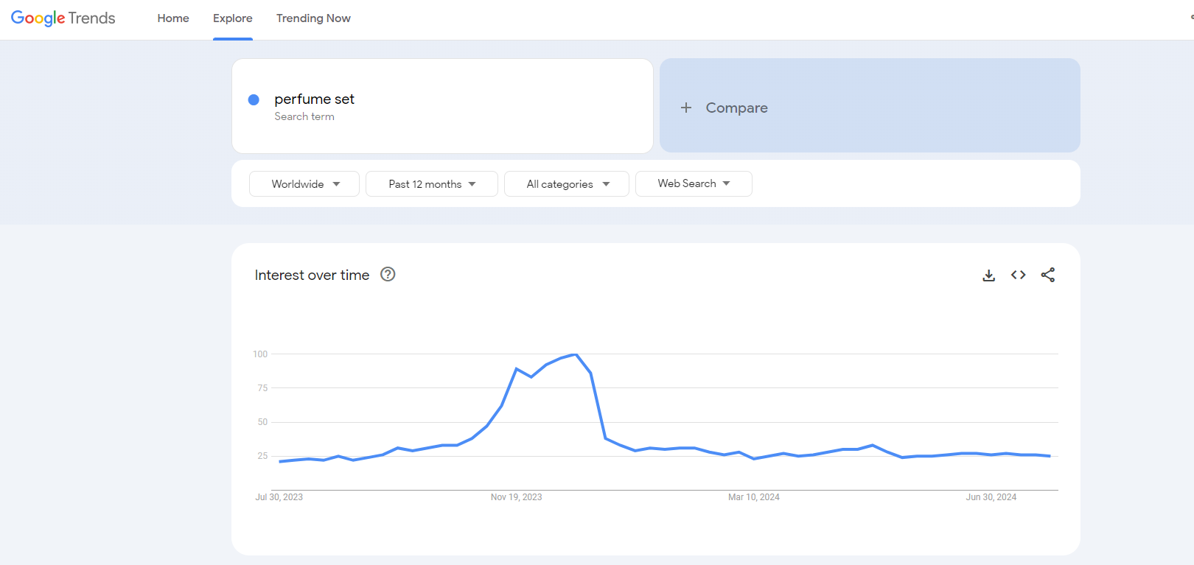
Task: Click the Google Trends logo
Action: pyautogui.click(x=63, y=18)
